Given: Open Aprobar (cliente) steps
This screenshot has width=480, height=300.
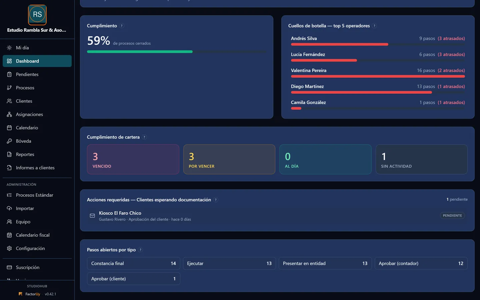Looking at the screenshot, I should coord(134,279).
